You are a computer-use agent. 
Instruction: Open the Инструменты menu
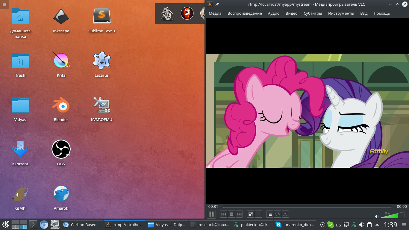(341, 13)
